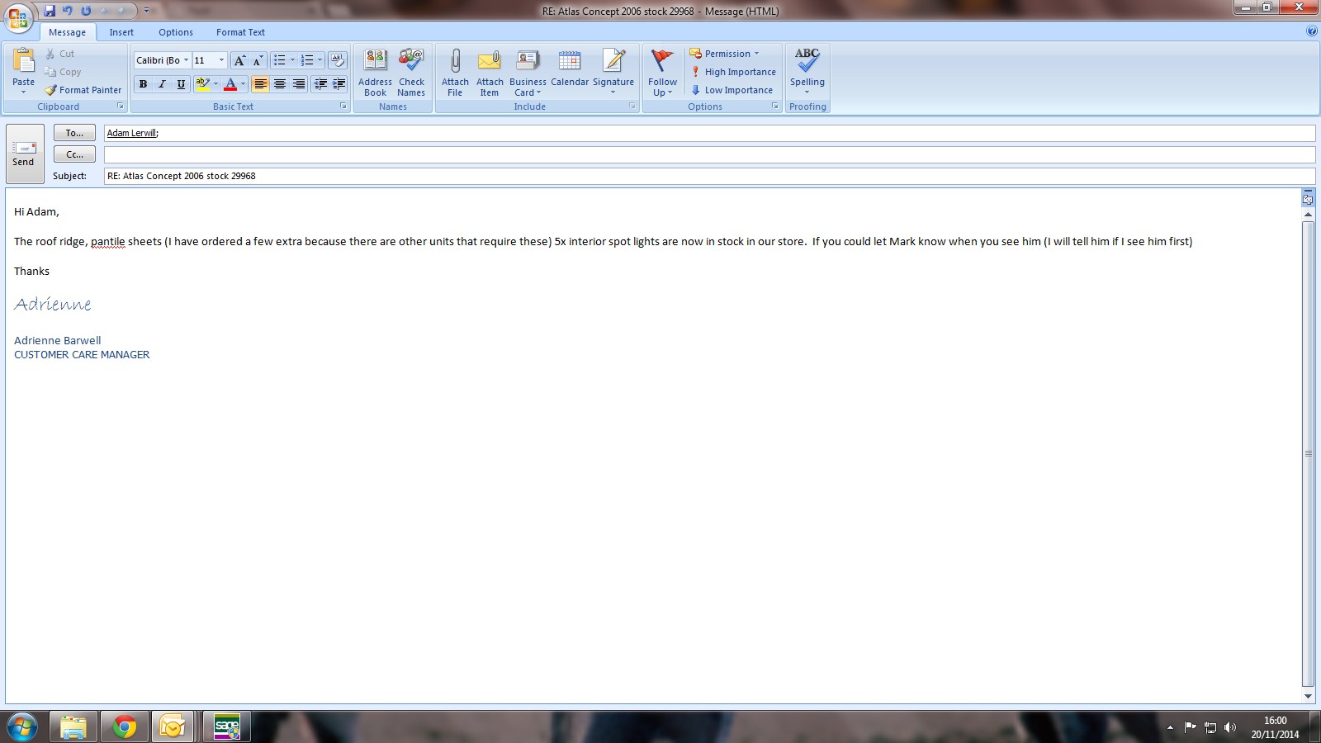Click into the Subject field
This screenshot has height=743, width=1321.
709,176
